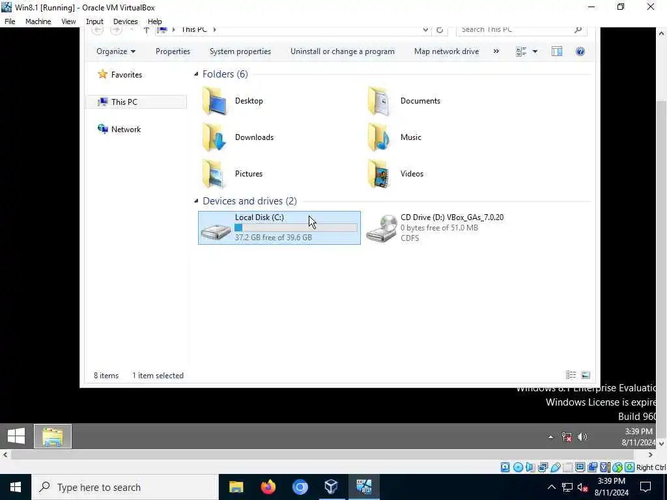
Task: Click the VirtualBox recording status icon
Action: [592, 467]
